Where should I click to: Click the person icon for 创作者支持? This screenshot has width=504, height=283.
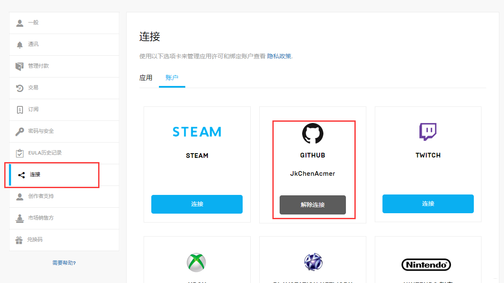tap(20, 197)
